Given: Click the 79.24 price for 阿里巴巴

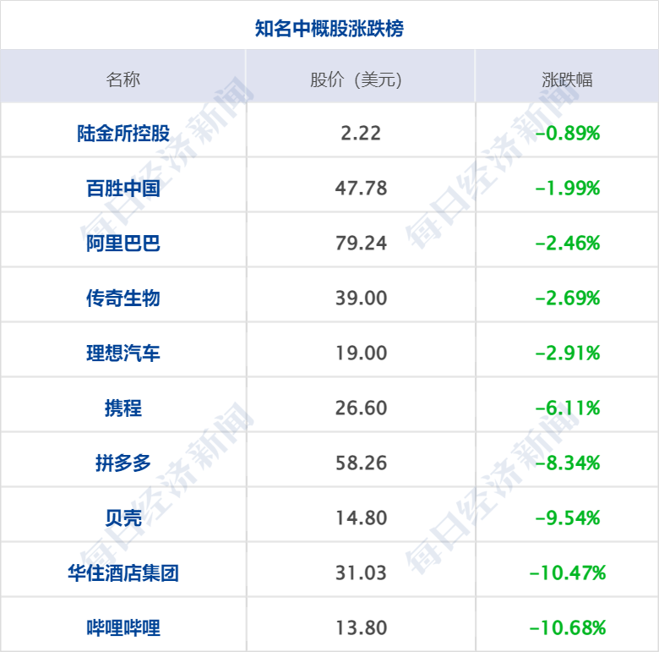Looking at the screenshot, I should 361,244.
